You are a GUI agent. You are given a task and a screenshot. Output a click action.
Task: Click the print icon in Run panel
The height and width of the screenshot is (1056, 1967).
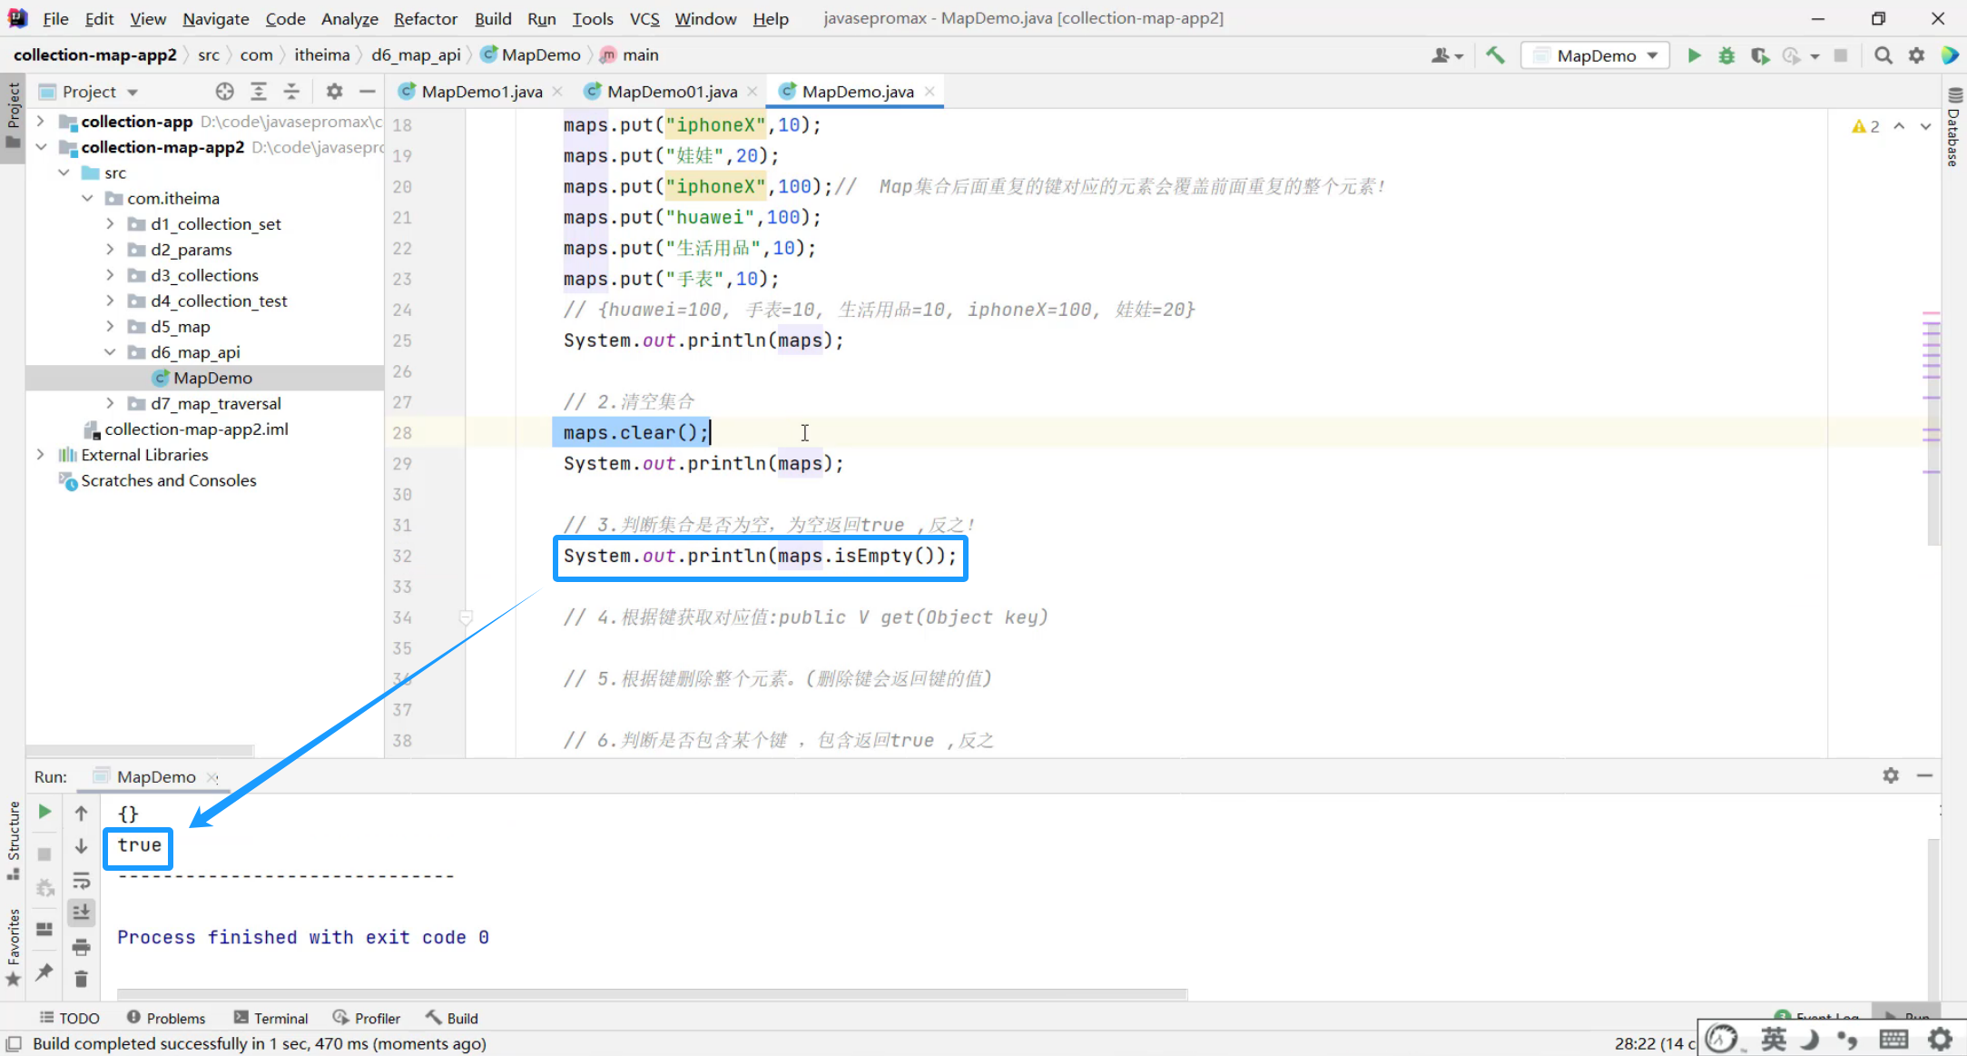point(81,946)
